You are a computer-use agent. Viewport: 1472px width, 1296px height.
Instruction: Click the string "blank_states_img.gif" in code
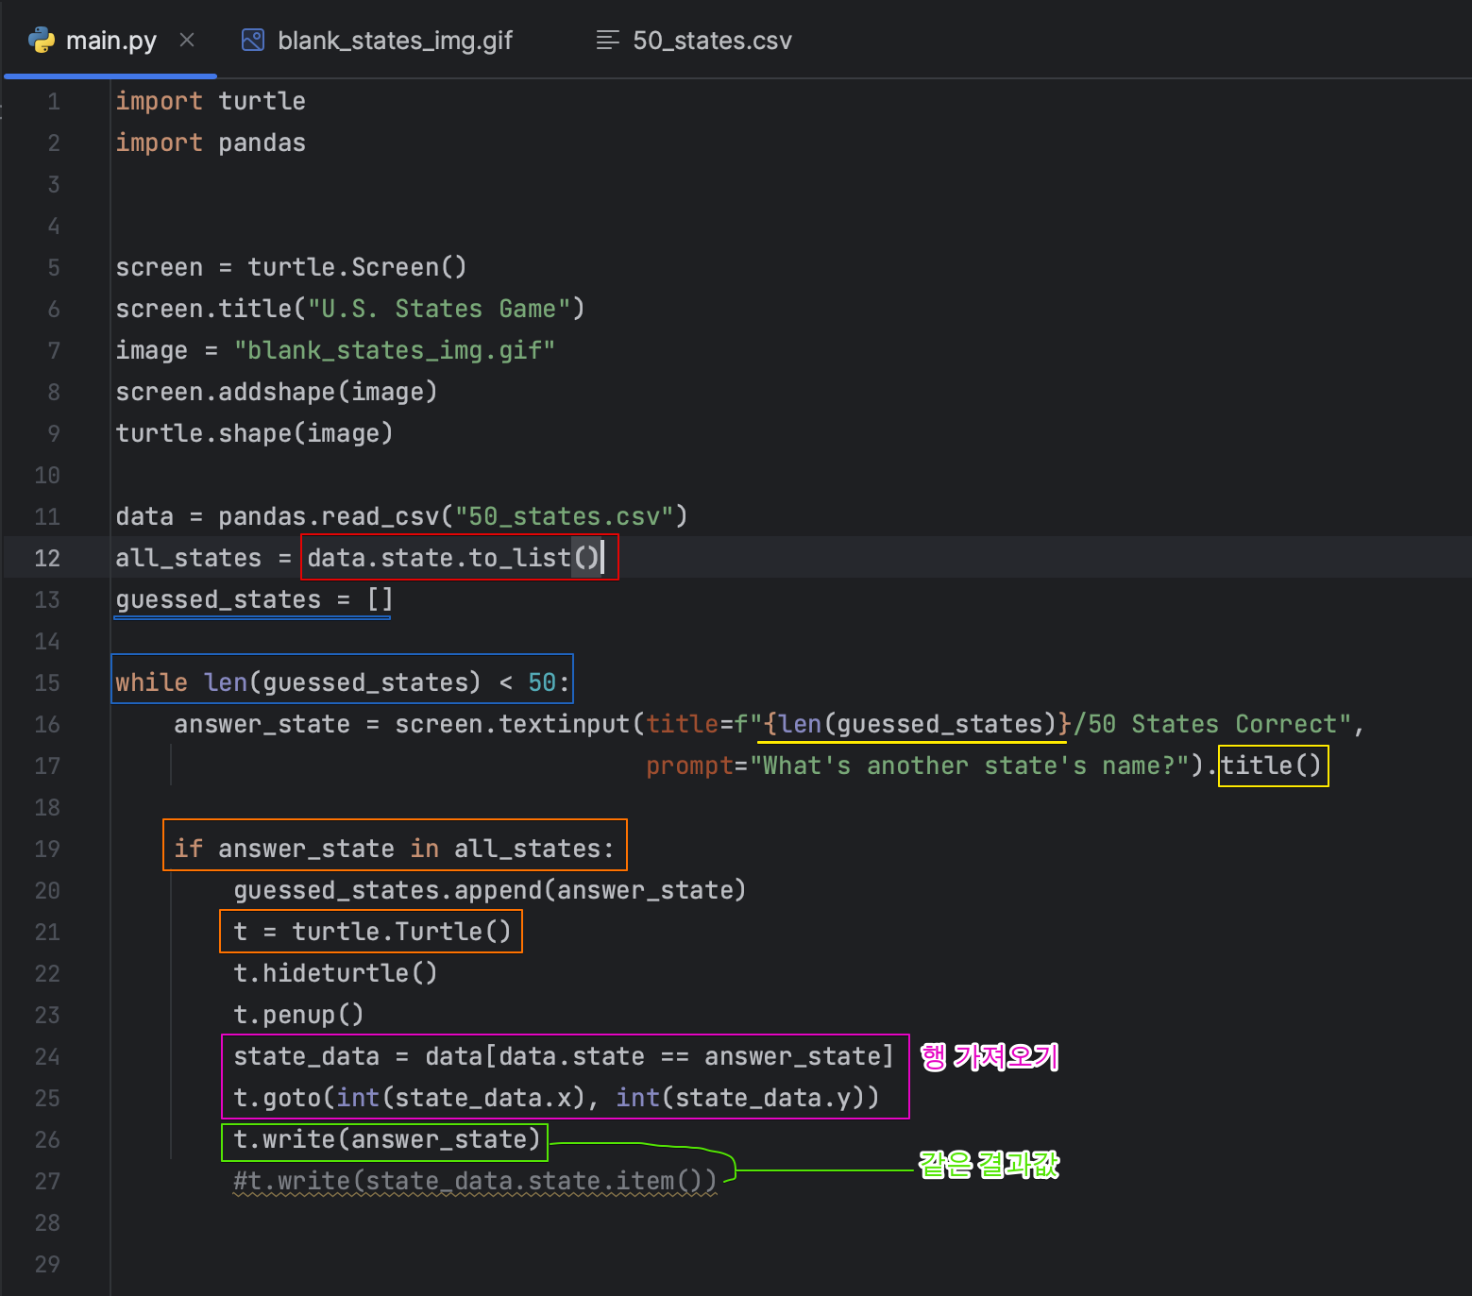pos(395,350)
